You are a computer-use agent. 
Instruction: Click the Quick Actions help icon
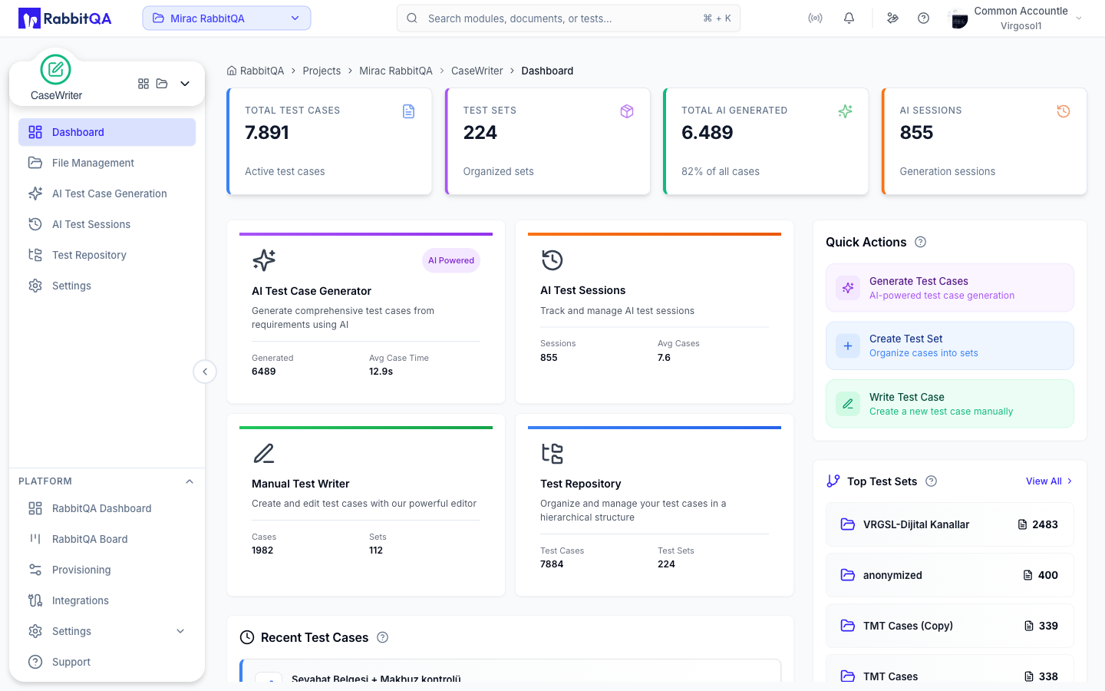point(921,242)
